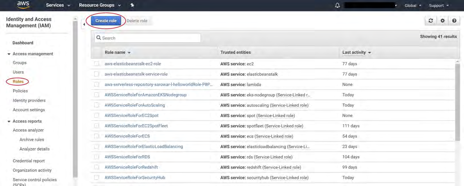Open AWSServiceRoleForAutoScaling link

135,105
